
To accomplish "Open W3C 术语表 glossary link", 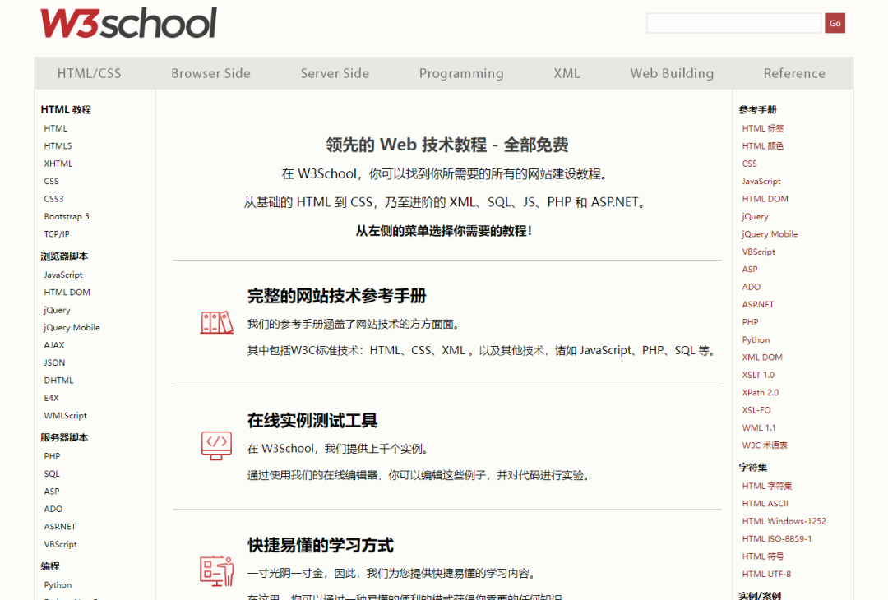I will tap(765, 445).
